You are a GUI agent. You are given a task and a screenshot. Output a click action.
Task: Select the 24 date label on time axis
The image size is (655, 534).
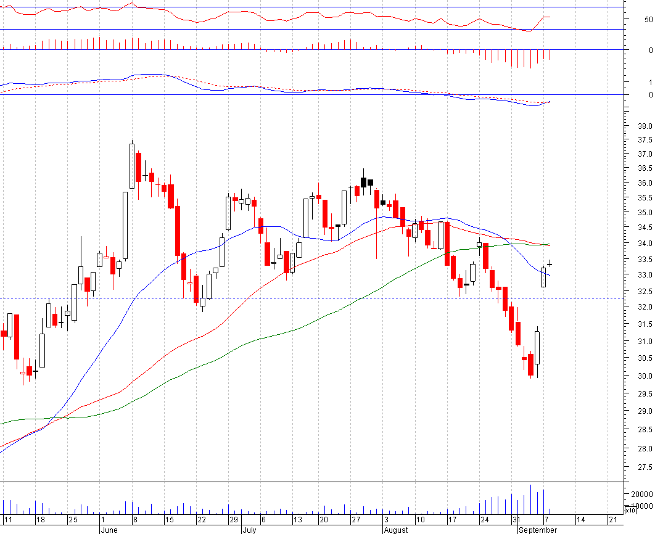click(x=485, y=520)
